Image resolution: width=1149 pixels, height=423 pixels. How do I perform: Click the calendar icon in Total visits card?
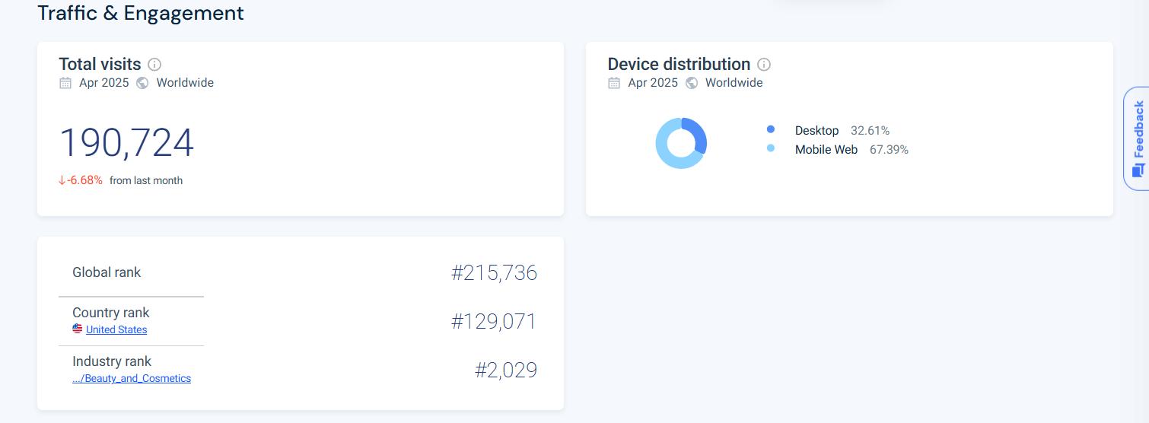[65, 83]
